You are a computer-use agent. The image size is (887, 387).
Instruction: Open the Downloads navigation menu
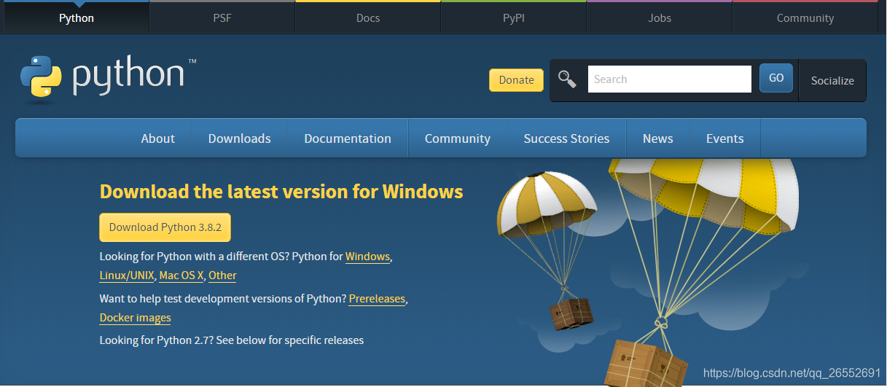pyautogui.click(x=240, y=138)
